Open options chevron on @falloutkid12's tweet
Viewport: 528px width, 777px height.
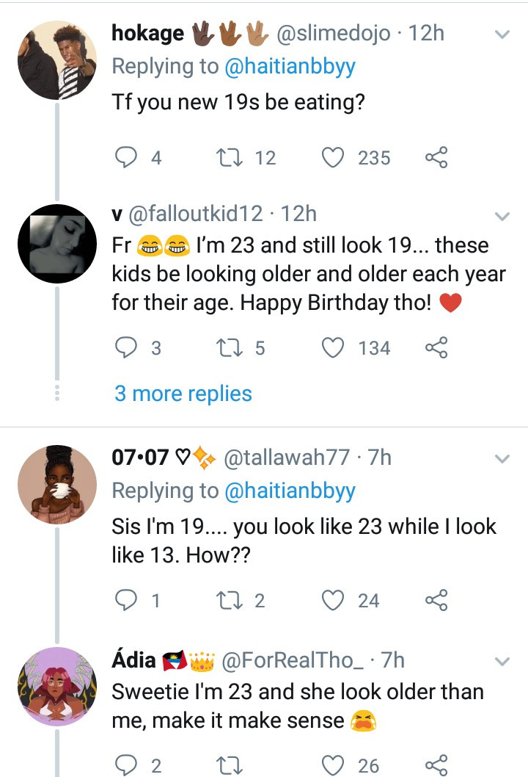pyautogui.click(x=502, y=216)
